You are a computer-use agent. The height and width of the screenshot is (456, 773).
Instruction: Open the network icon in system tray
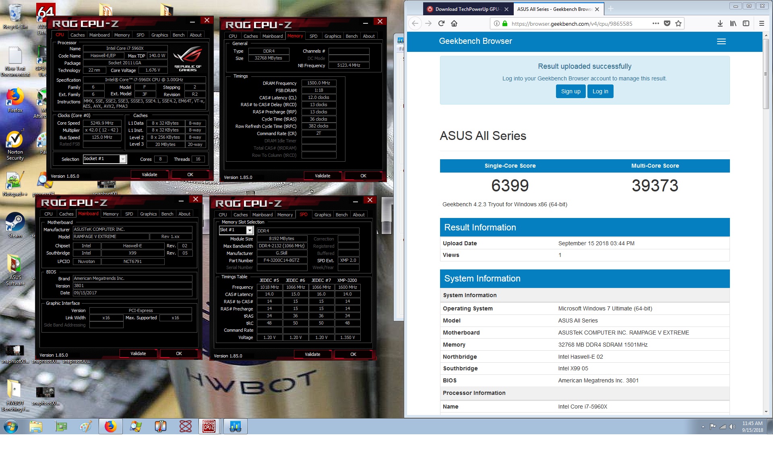tap(723, 427)
